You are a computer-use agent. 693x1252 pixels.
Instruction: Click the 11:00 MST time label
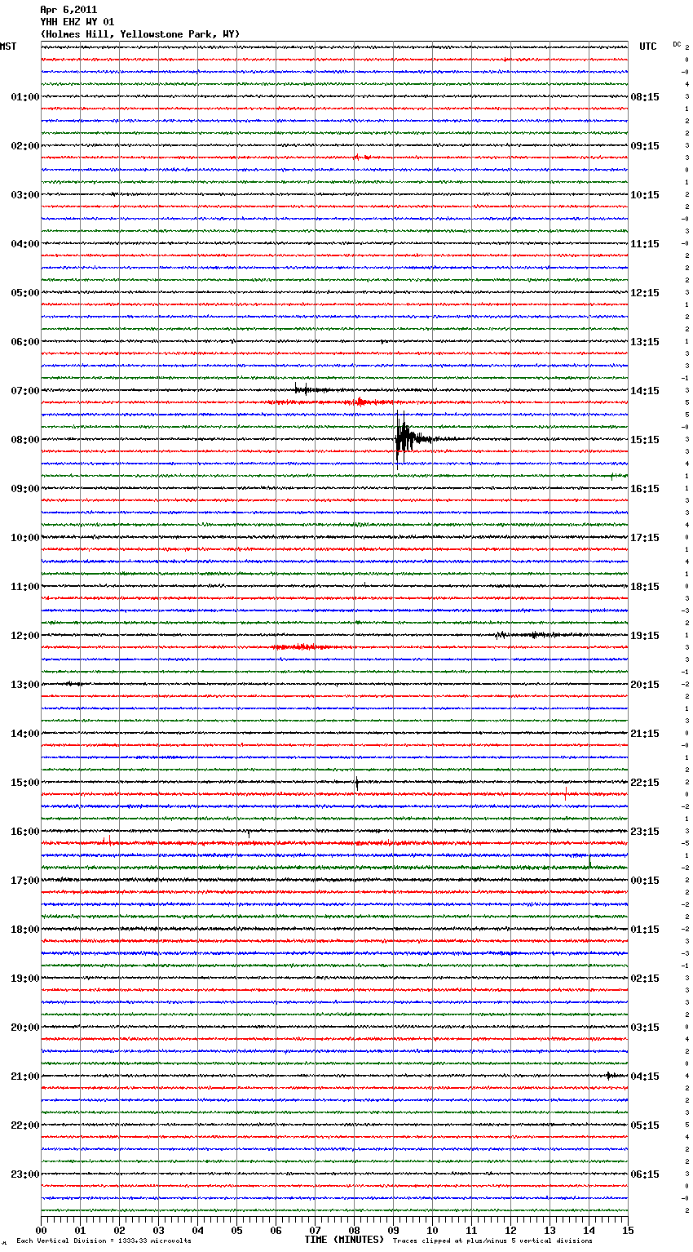coord(25,587)
